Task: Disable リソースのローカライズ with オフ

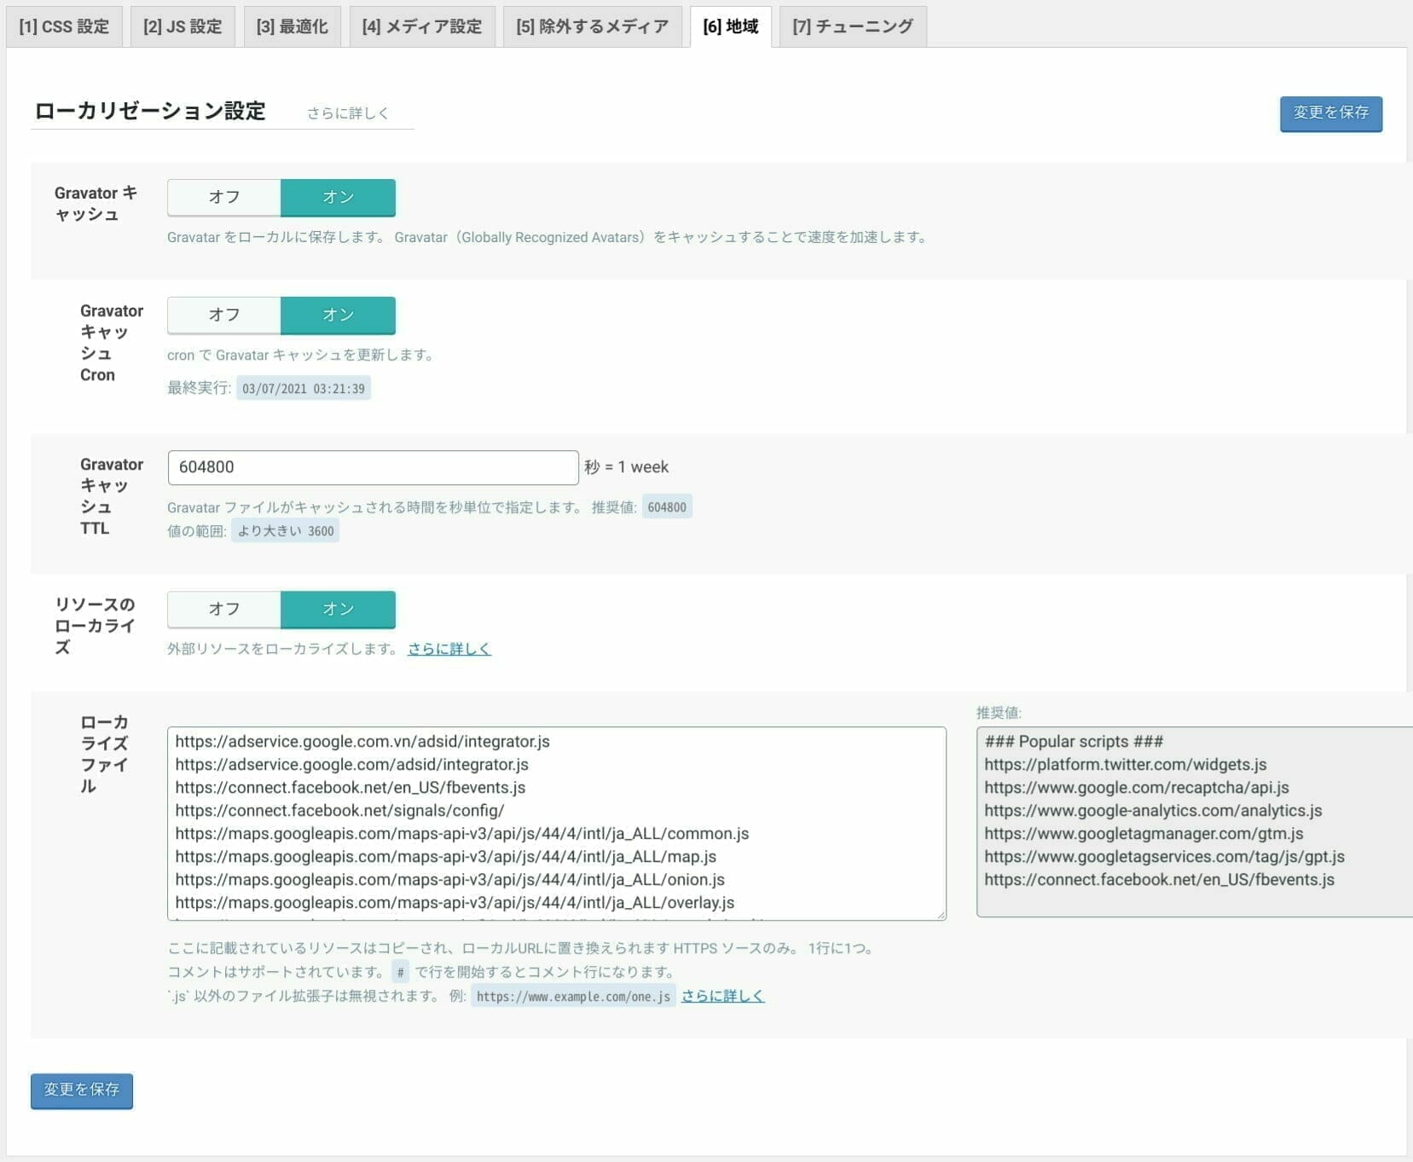Action: pyautogui.click(x=224, y=609)
